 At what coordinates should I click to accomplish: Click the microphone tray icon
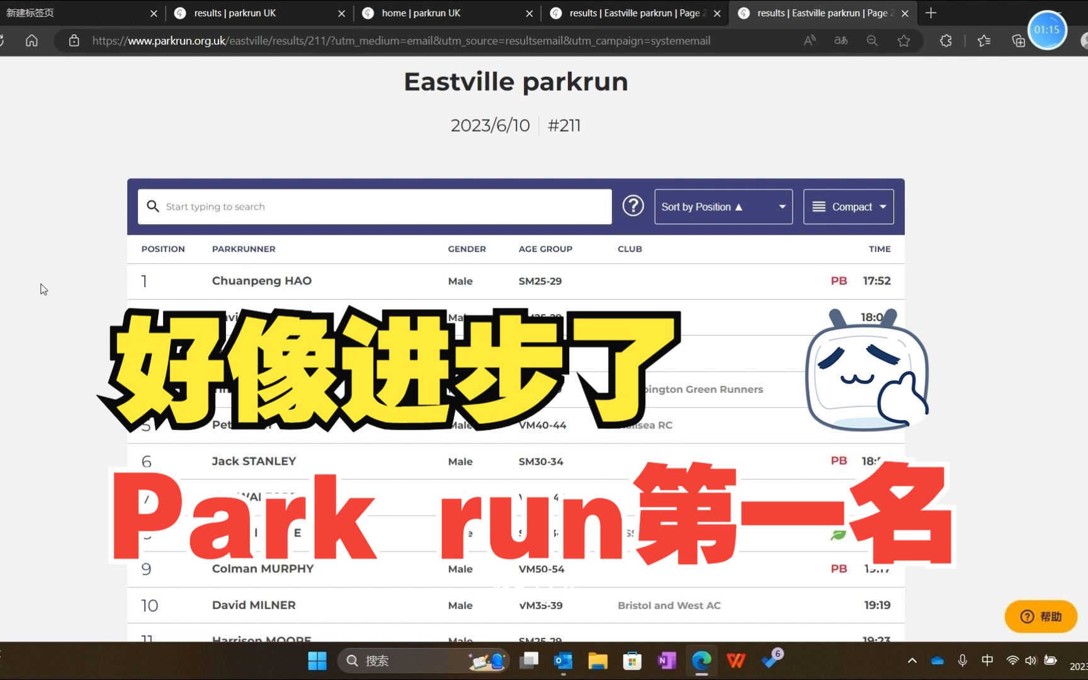963,660
